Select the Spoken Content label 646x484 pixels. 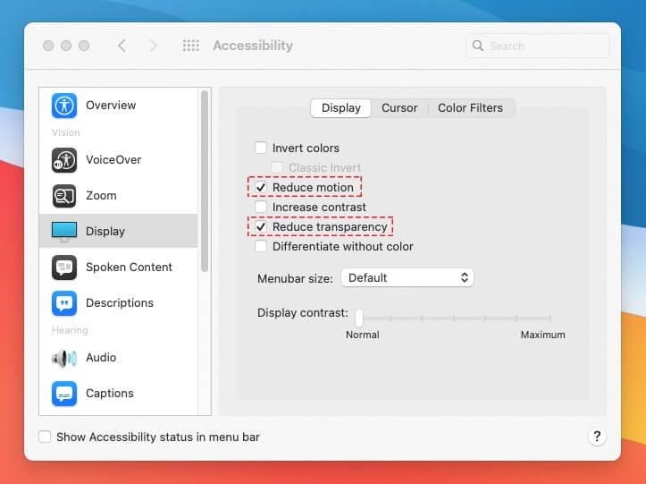pyautogui.click(x=129, y=267)
